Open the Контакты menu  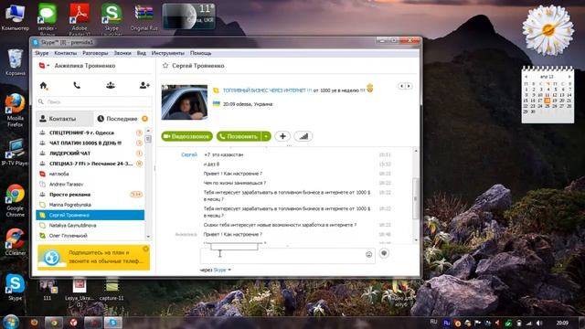pyautogui.click(x=65, y=53)
